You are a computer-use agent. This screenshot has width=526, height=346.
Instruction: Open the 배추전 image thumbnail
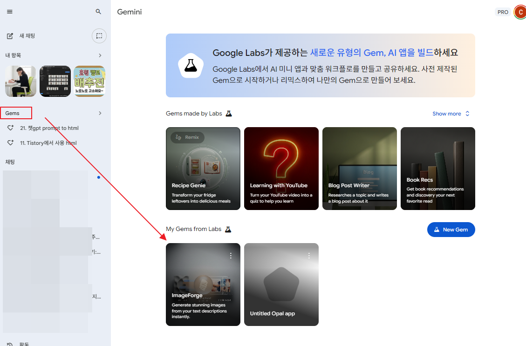coord(89,81)
